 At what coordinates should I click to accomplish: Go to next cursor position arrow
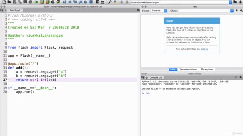click(x=127, y=2)
